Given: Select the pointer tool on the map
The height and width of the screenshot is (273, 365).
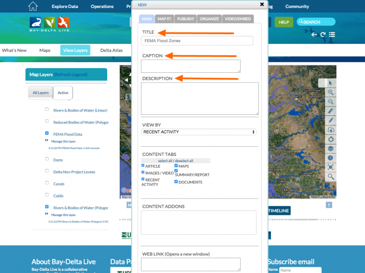Looking at the screenshot, I should click(x=331, y=83).
